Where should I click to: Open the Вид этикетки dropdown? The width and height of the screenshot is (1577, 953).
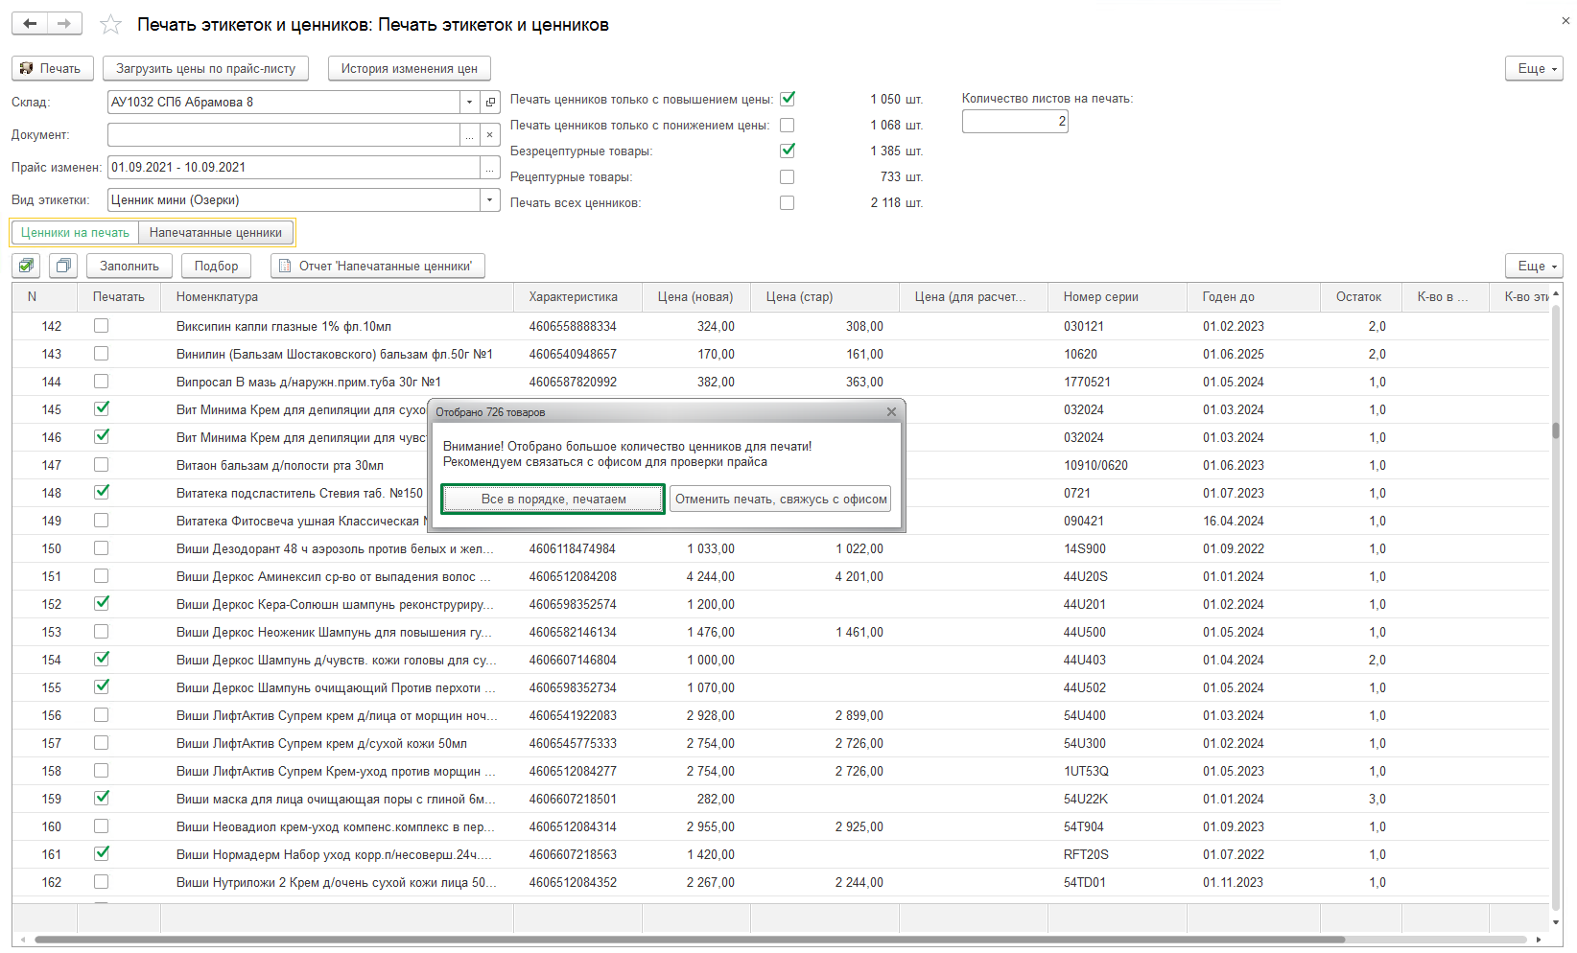click(489, 200)
